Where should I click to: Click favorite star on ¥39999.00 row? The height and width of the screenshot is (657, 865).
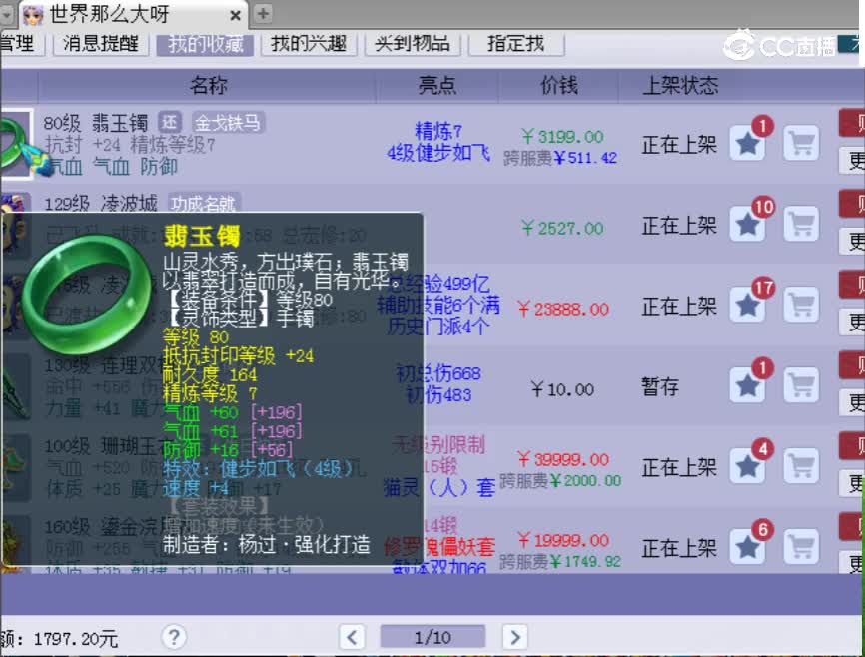coord(747,466)
